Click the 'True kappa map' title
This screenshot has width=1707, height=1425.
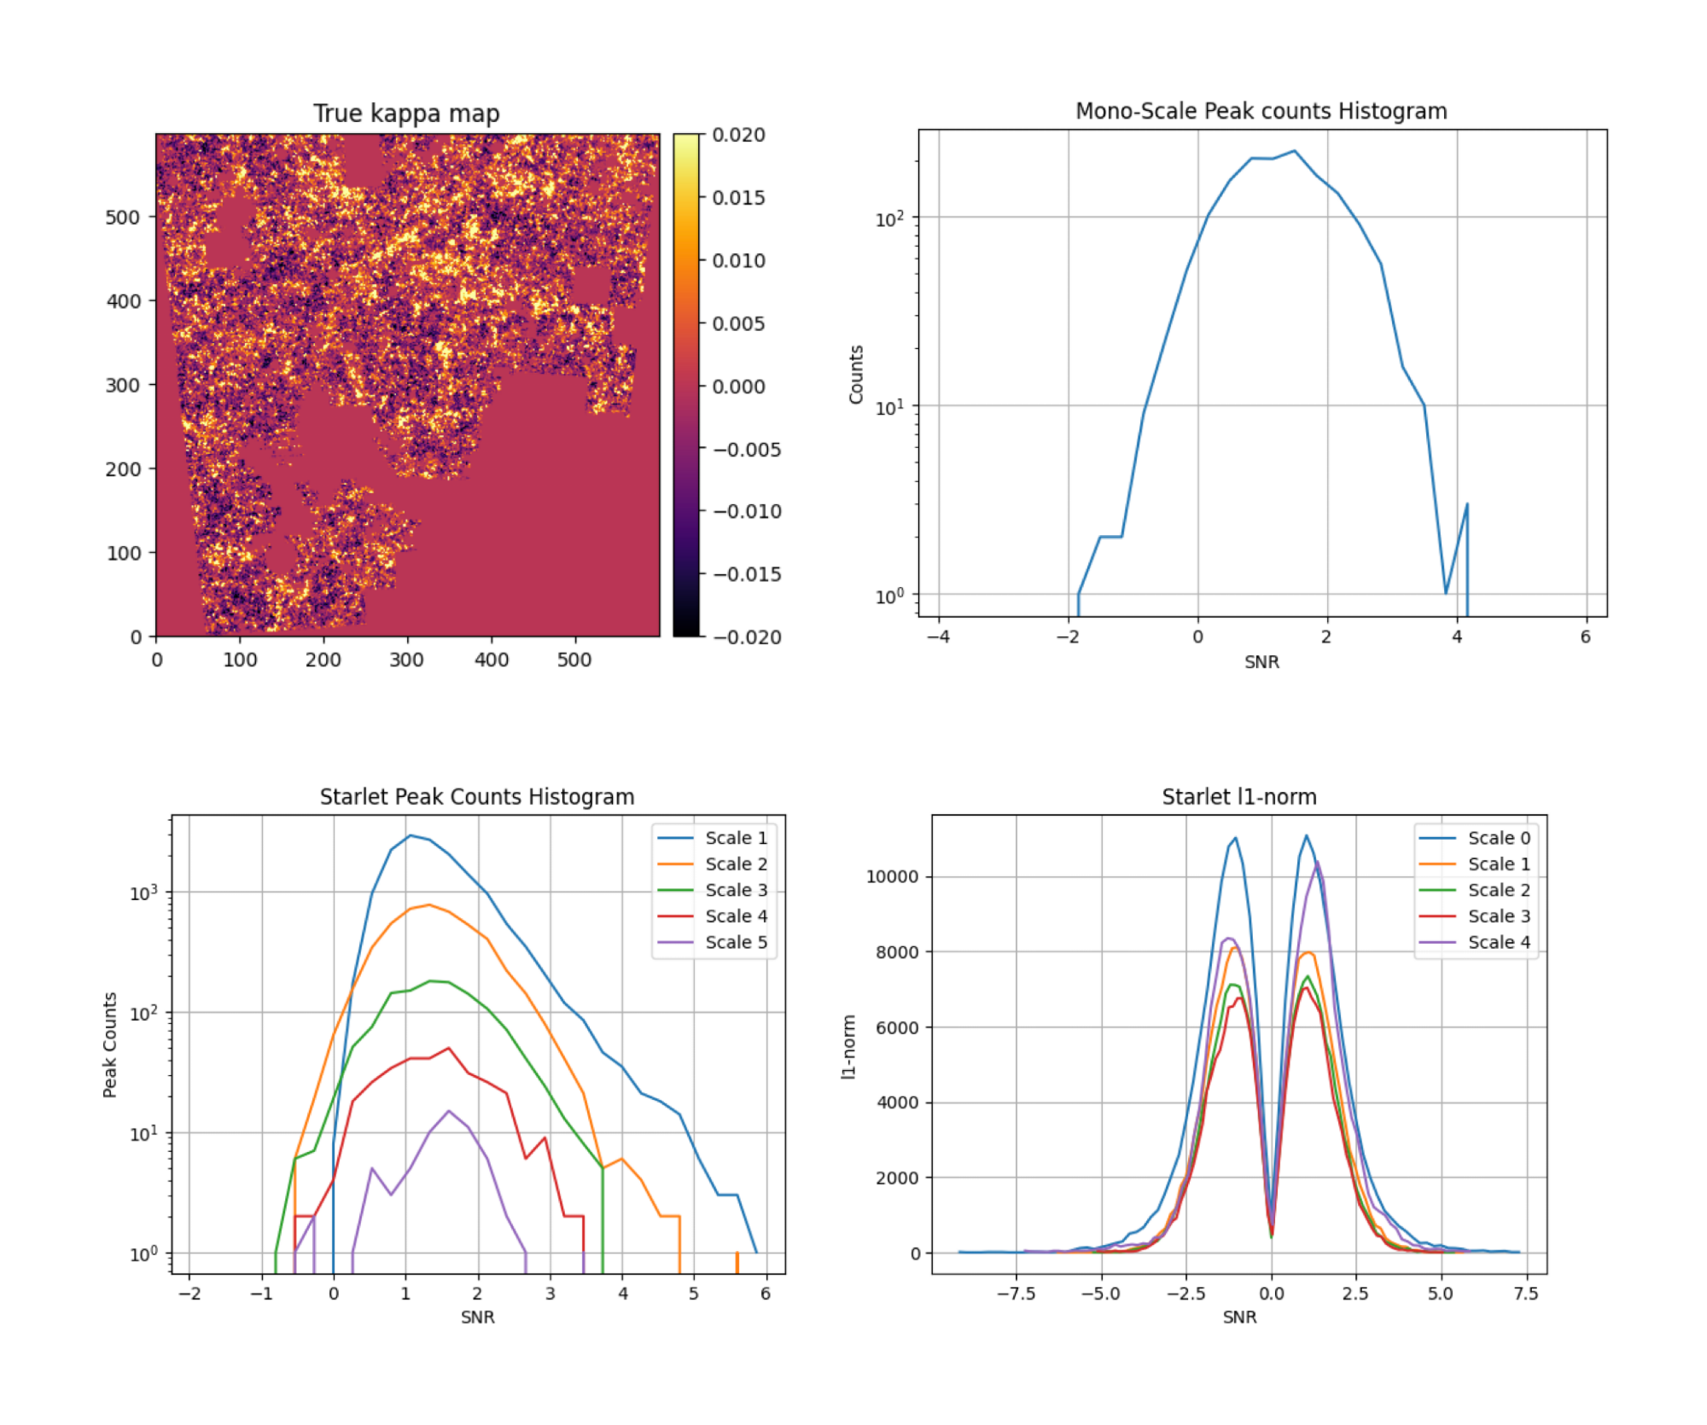coord(406,113)
